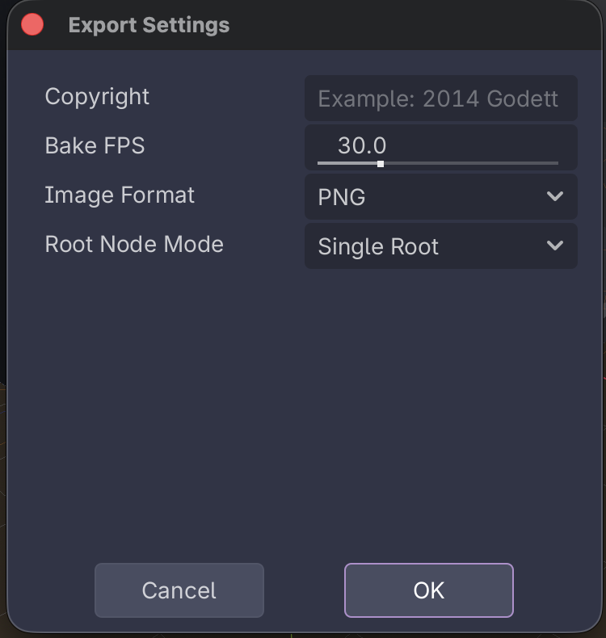The height and width of the screenshot is (638, 606).
Task: Click the chevron arrow beside Single Root
Action: (x=554, y=246)
